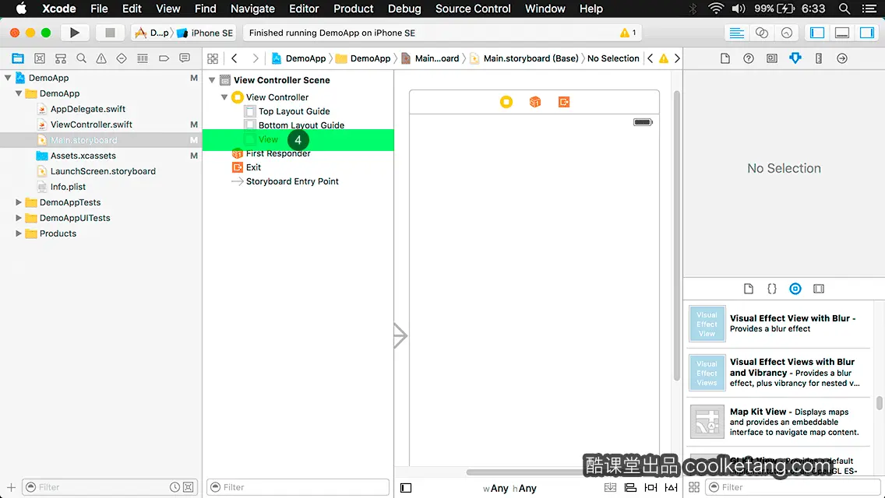The width and height of the screenshot is (885, 498).
Task: Toggle the Debug area visibility
Action: click(841, 33)
